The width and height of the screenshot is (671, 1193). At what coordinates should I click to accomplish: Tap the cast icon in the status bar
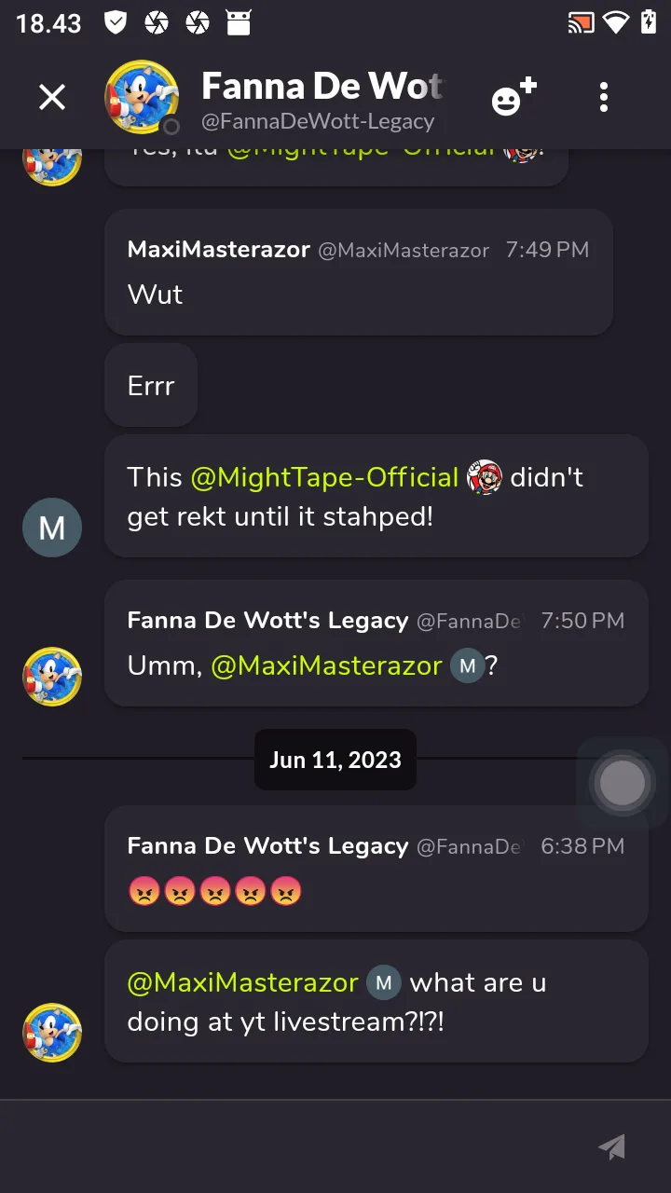pyautogui.click(x=581, y=23)
